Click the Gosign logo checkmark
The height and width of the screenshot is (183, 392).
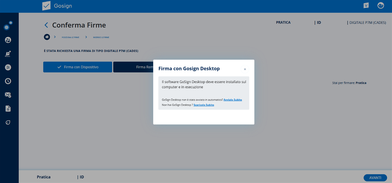coord(46,6)
